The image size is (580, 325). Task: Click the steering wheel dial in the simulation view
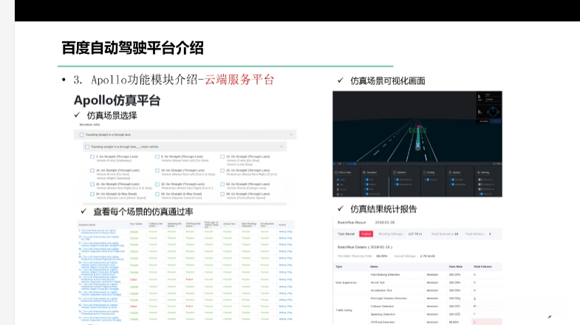click(493, 112)
